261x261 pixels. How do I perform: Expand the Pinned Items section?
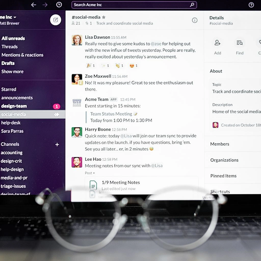point(223,176)
